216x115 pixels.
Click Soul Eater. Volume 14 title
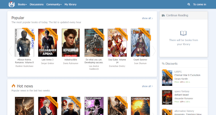coord(117,61)
